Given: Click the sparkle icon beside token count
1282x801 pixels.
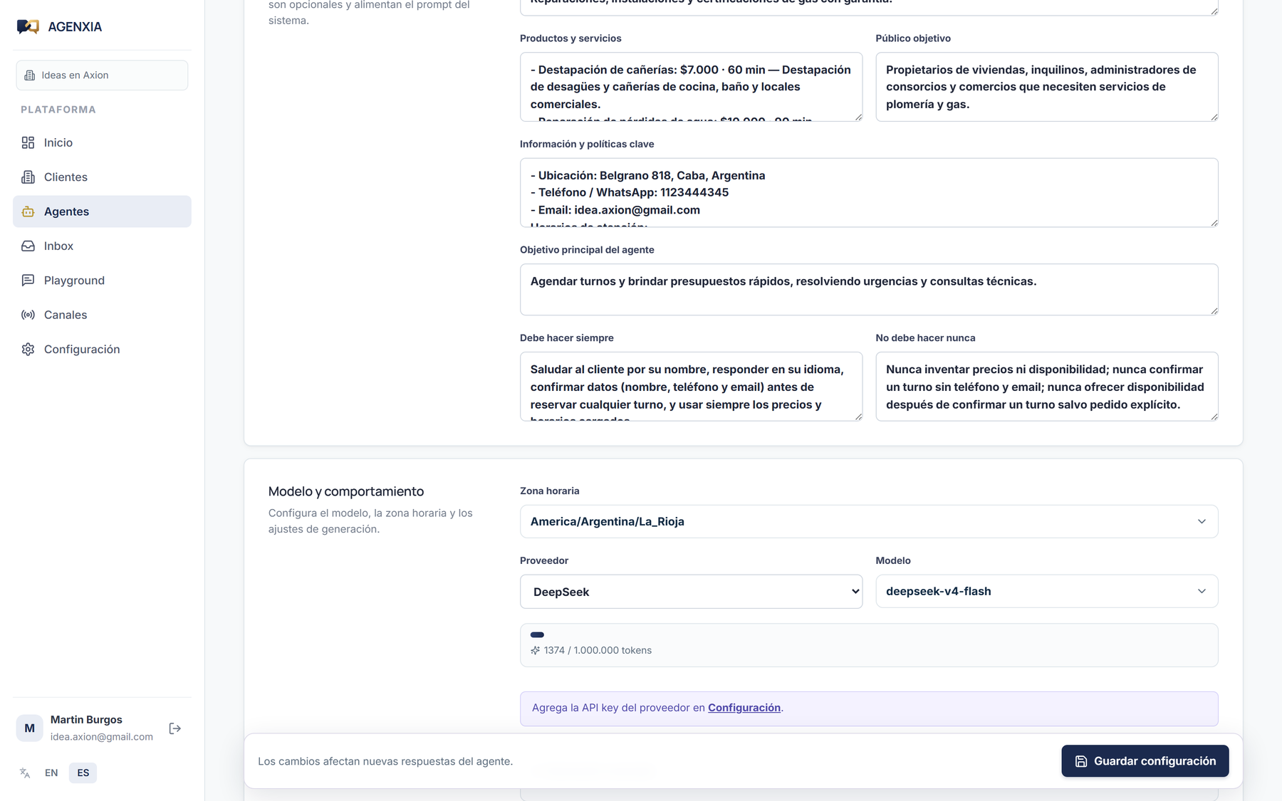Looking at the screenshot, I should pyautogui.click(x=535, y=650).
